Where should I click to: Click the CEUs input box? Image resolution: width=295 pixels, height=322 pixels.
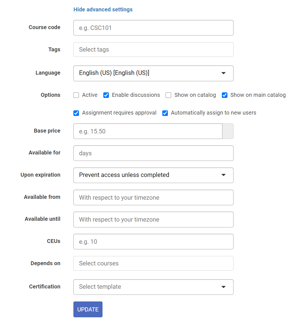click(153, 242)
